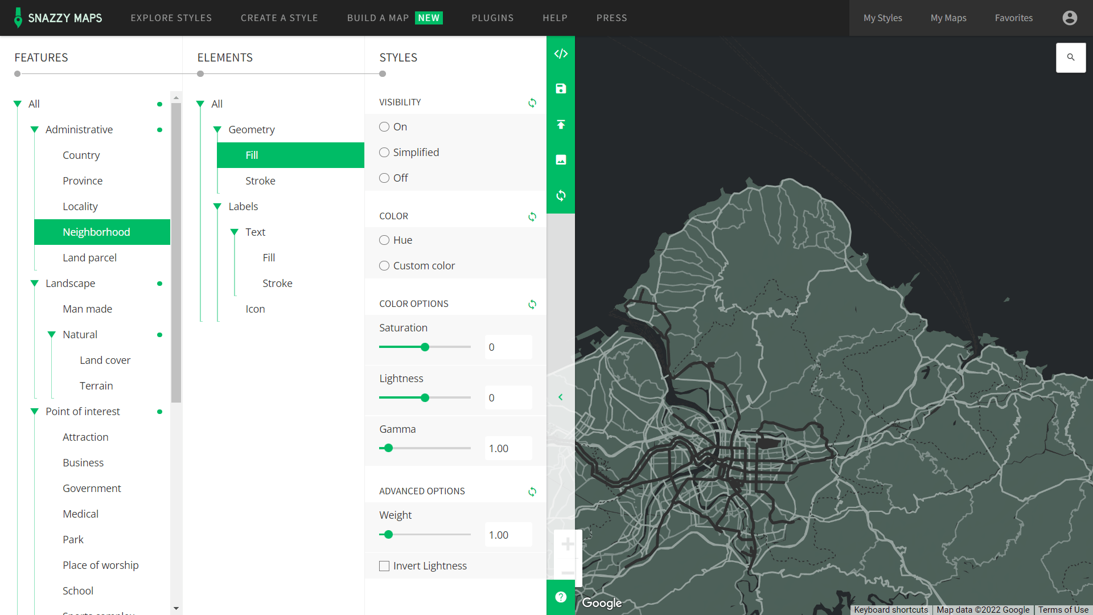Select the Man made feature

(x=87, y=309)
